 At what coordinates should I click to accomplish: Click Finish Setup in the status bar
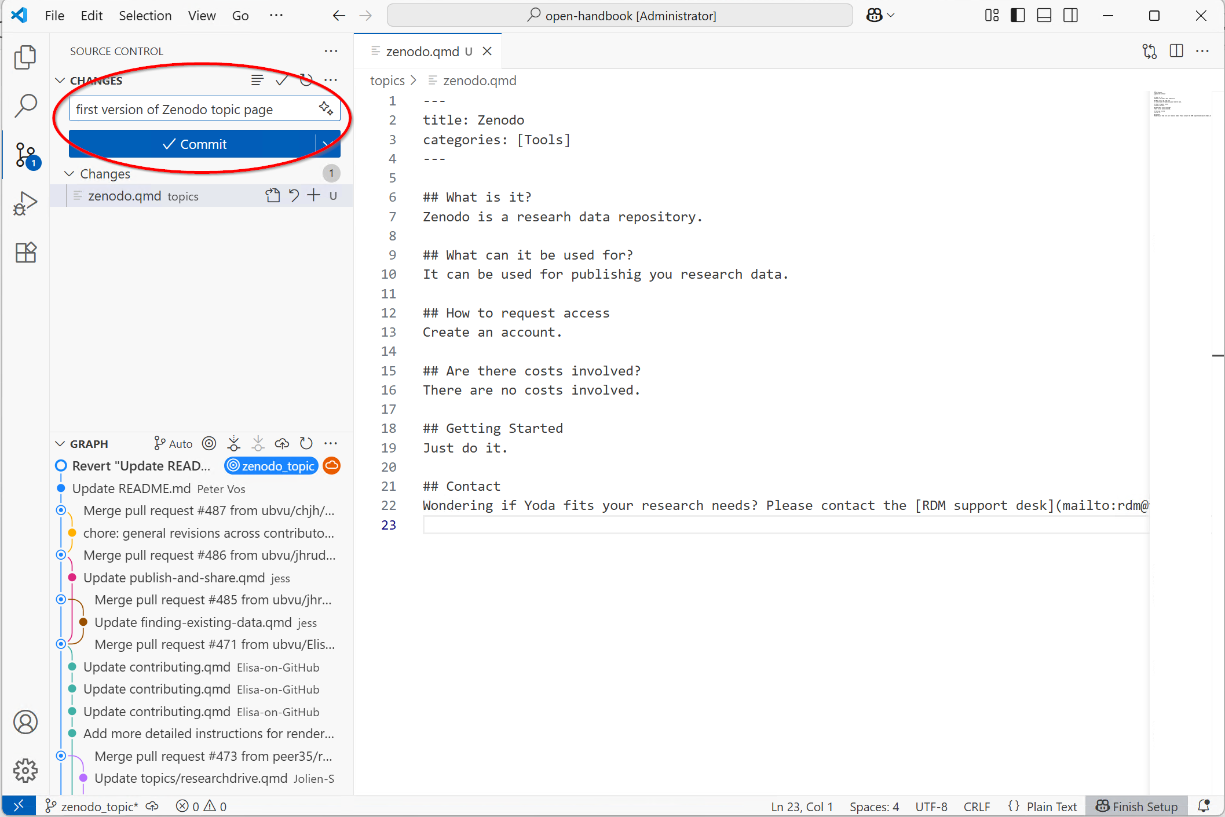1137,806
